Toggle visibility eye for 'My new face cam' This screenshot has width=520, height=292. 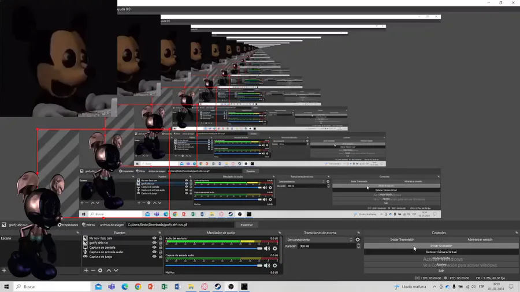(x=154, y=238)
